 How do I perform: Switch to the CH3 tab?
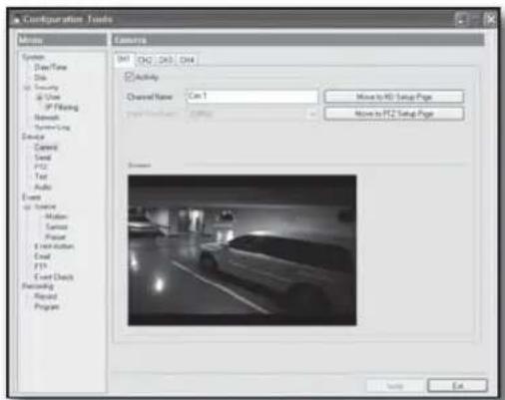click(166, 60)
